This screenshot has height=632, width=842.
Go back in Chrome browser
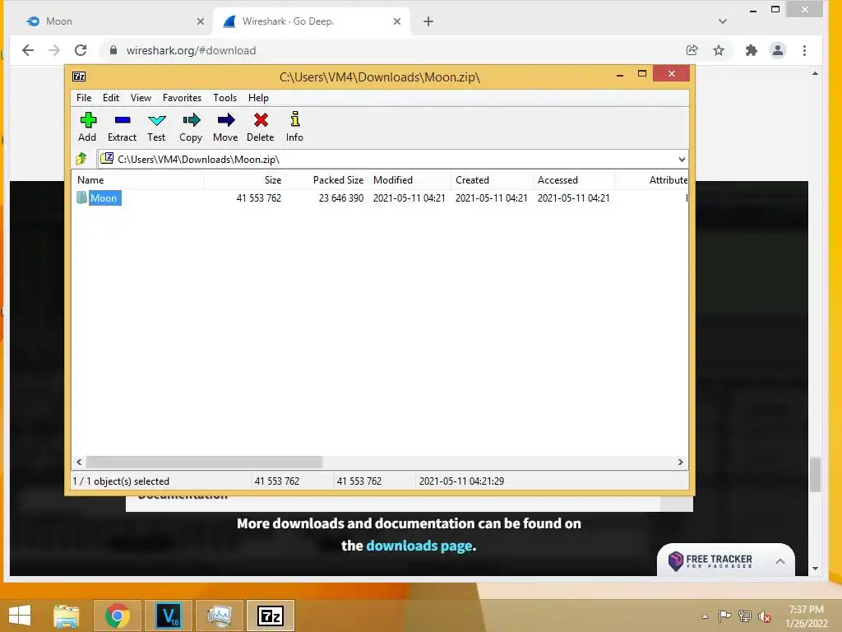28,50
